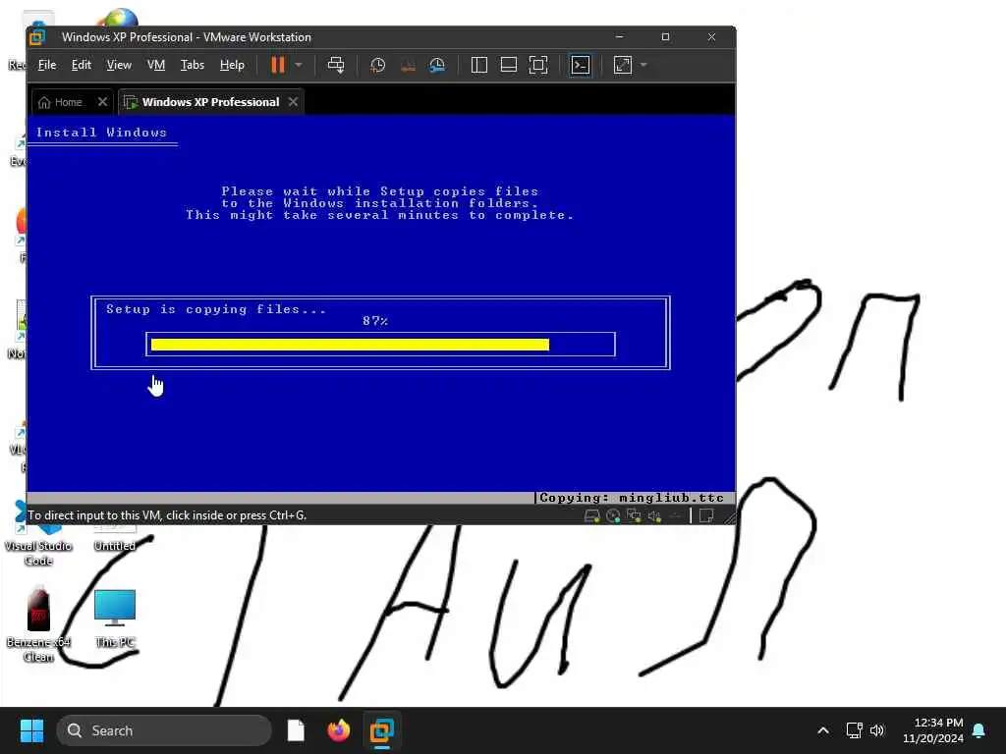Click the revert to snapshot toolbar icon
Viewport: 1006px width, 754px height.
pos(408,65)
